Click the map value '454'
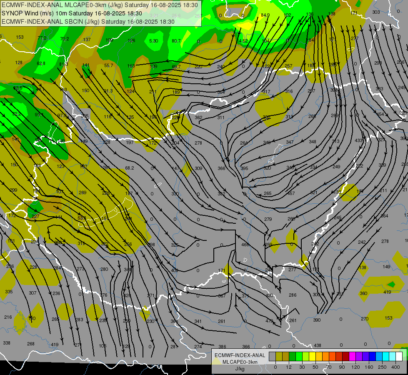This screenshot has height=375, width=408. pyautogui.click(x=380, y=114)
